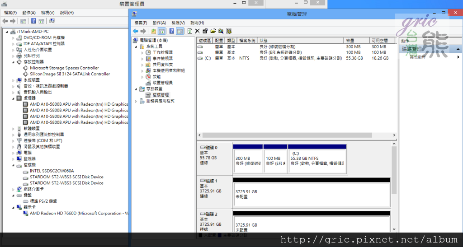Click the scroll down arrow in disk view
This screenshot has height=247, width=463.
[x=394, y=229]
